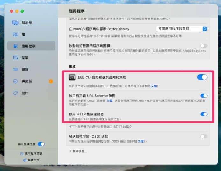Click the 應用程序 sidebar icon
The image size is (221, 171).
tap(15, 46)
